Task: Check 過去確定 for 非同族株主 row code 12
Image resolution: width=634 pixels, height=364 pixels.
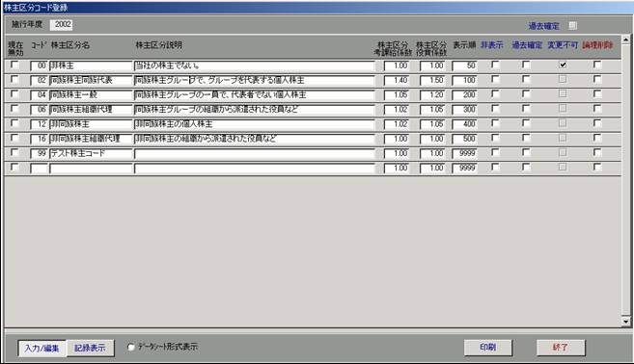Action: pos(526,123)
